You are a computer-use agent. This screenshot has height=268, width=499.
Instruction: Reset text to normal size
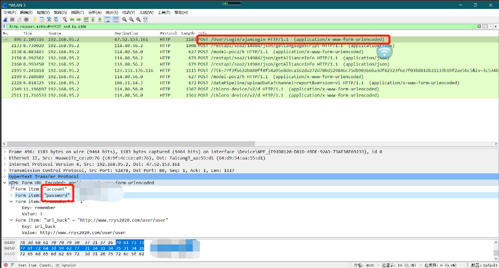139,19
